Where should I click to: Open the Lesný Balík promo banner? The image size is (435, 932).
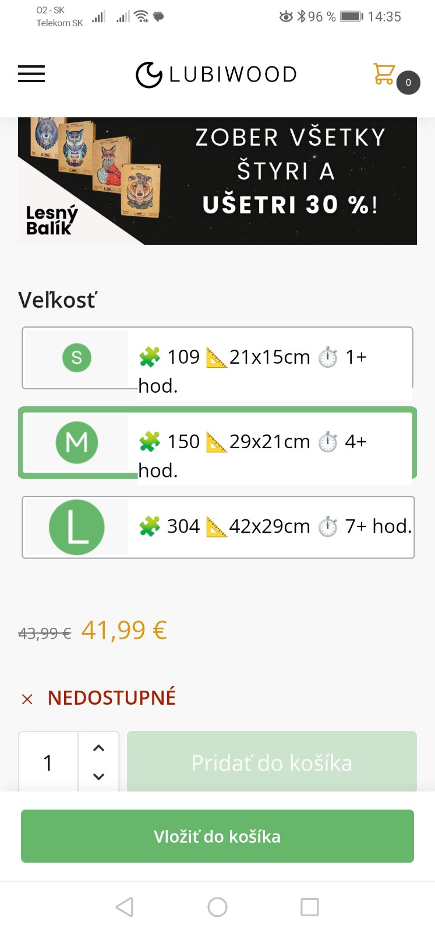tap(217, 181)
